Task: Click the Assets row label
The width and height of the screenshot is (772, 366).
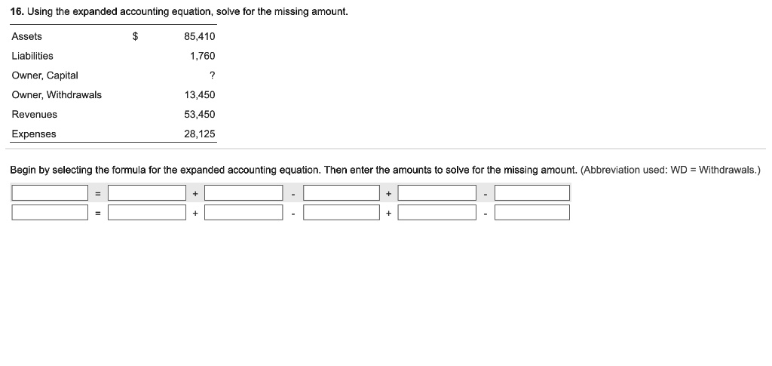Action: [26, 36]
